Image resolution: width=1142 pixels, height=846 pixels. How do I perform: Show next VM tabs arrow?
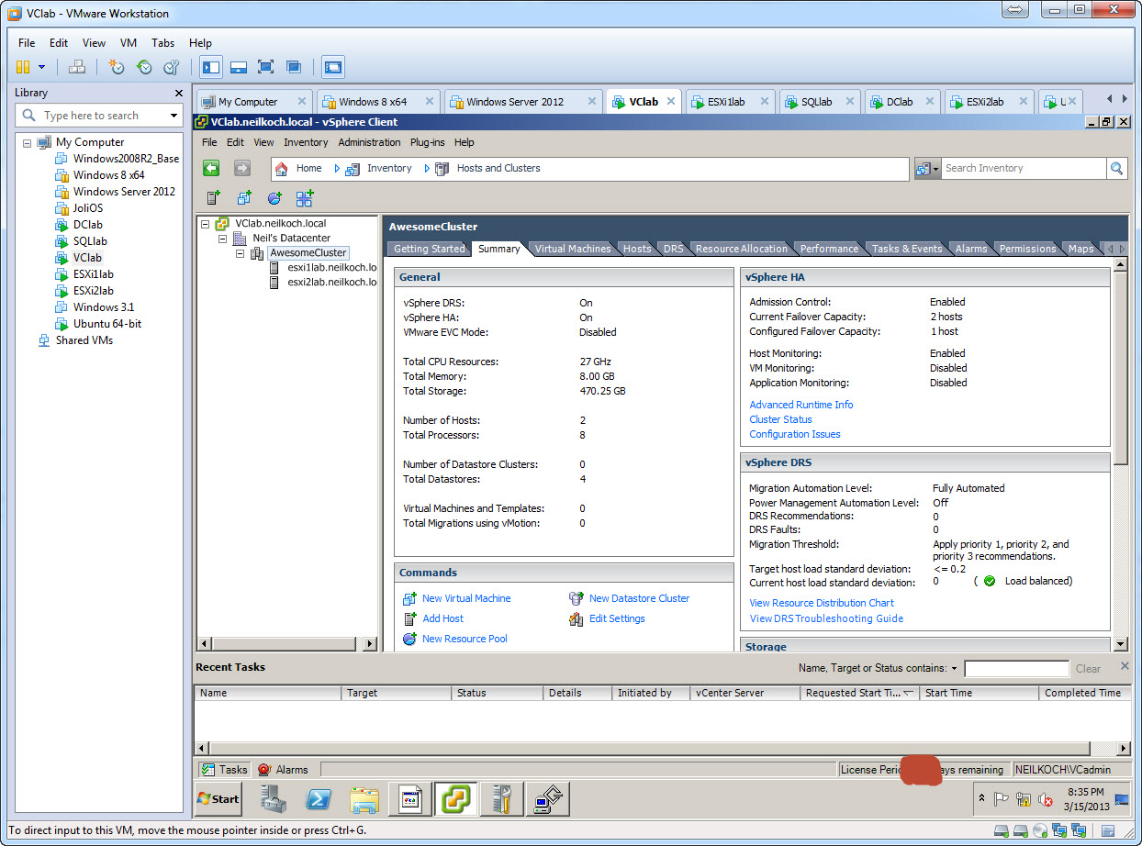1125,99
